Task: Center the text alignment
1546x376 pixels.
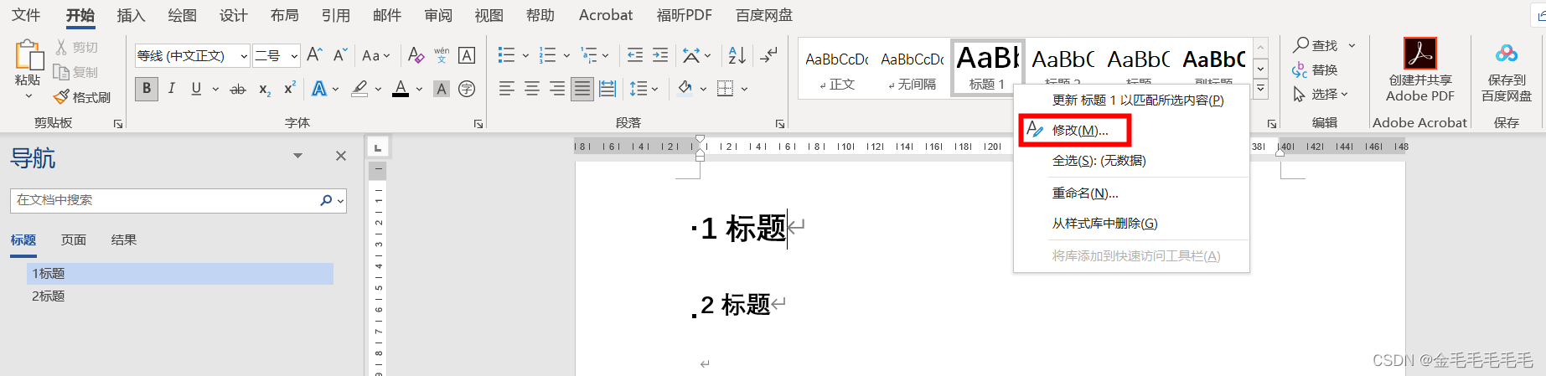Action: pyautogui.click(x=531, y=89)
